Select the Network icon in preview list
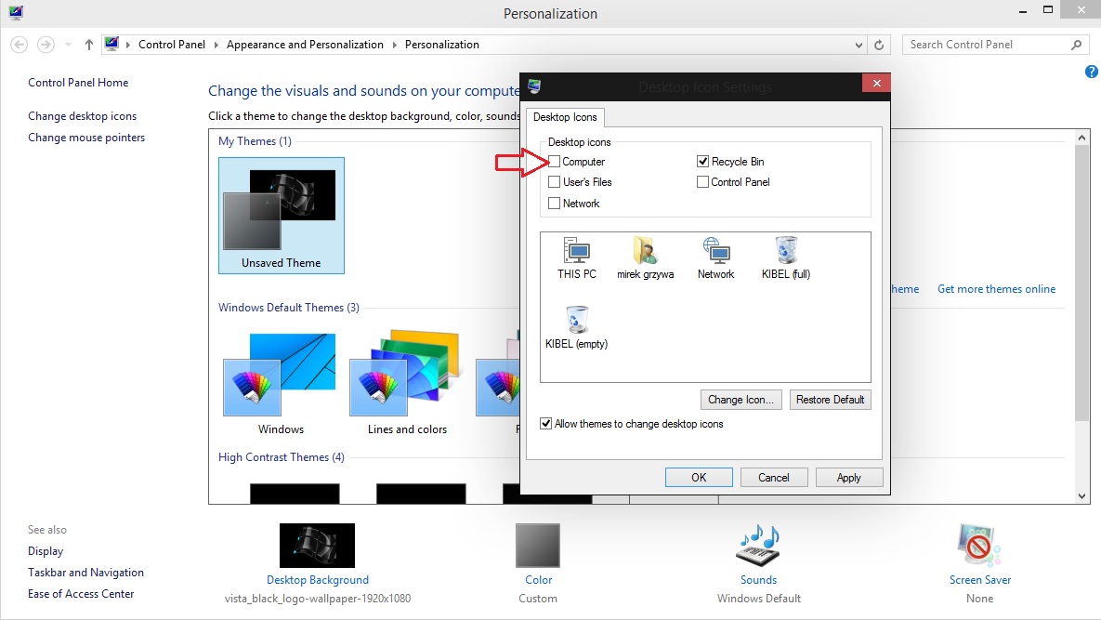 coord(715,258)
